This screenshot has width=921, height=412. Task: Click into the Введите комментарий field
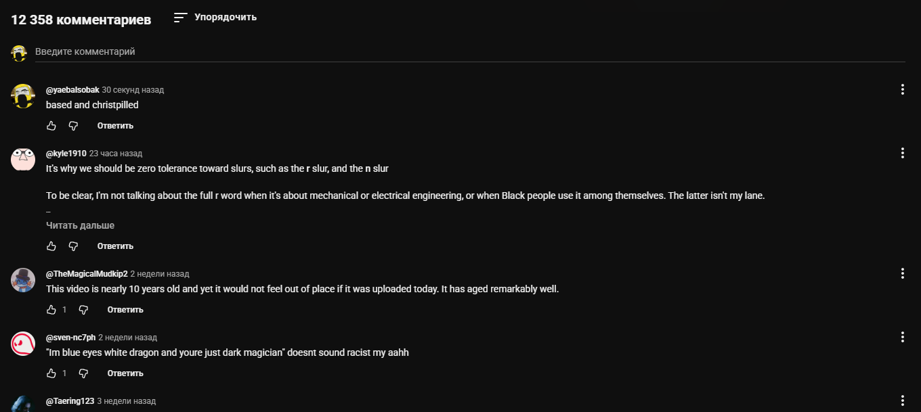coord(470,52)
